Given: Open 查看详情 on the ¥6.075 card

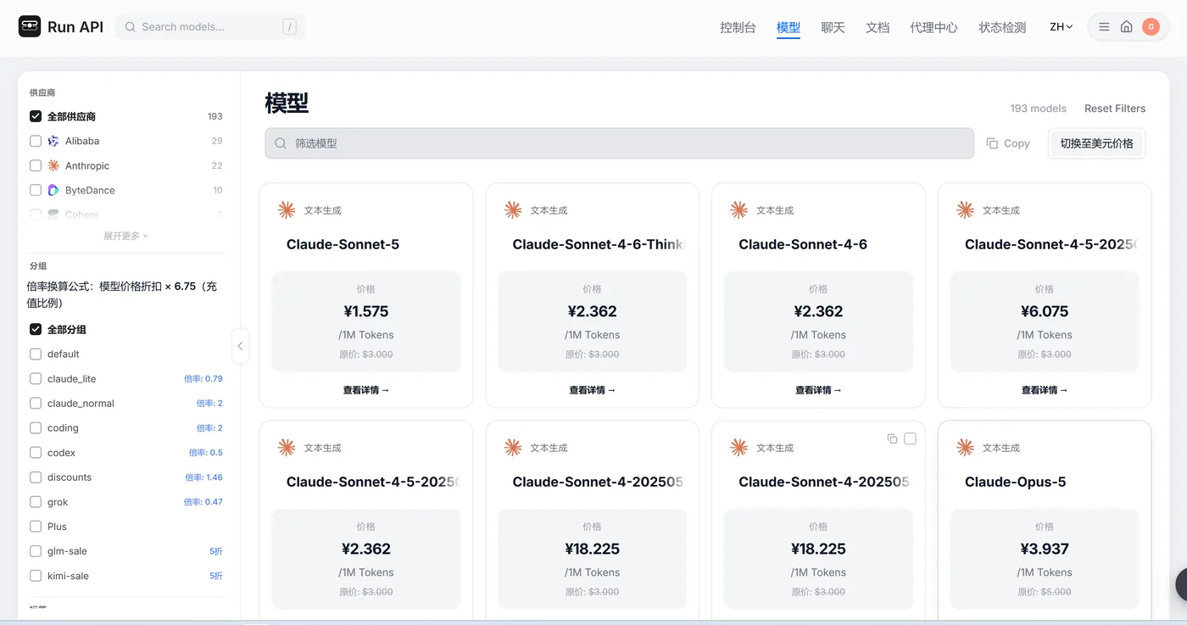Looking at the screenshot, I should [1045, 390].
